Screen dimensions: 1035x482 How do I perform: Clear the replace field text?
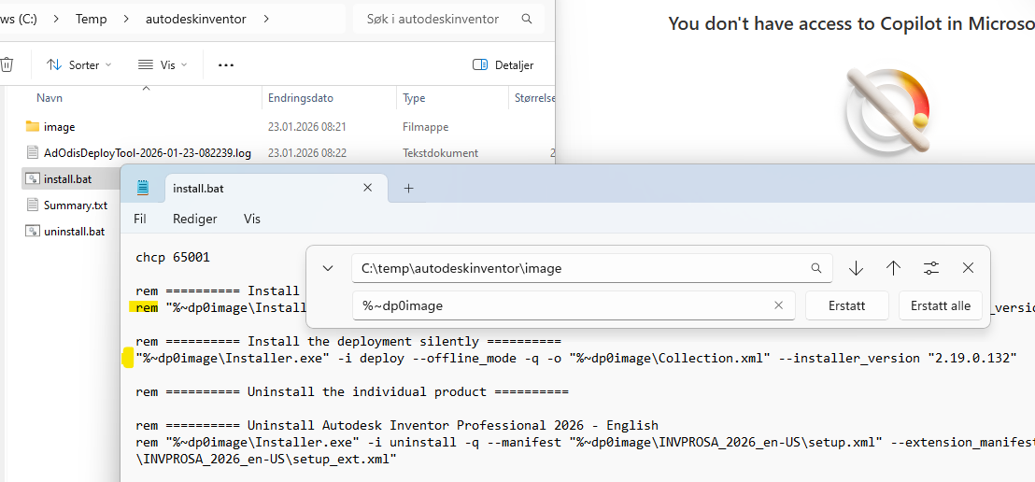tap(778, 305)
